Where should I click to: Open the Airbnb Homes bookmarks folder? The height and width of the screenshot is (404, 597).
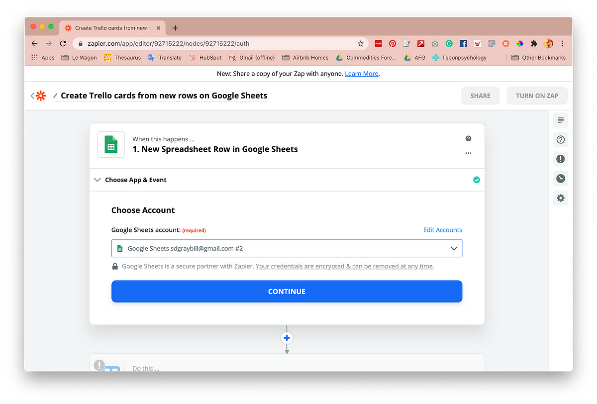click(305, 58)
